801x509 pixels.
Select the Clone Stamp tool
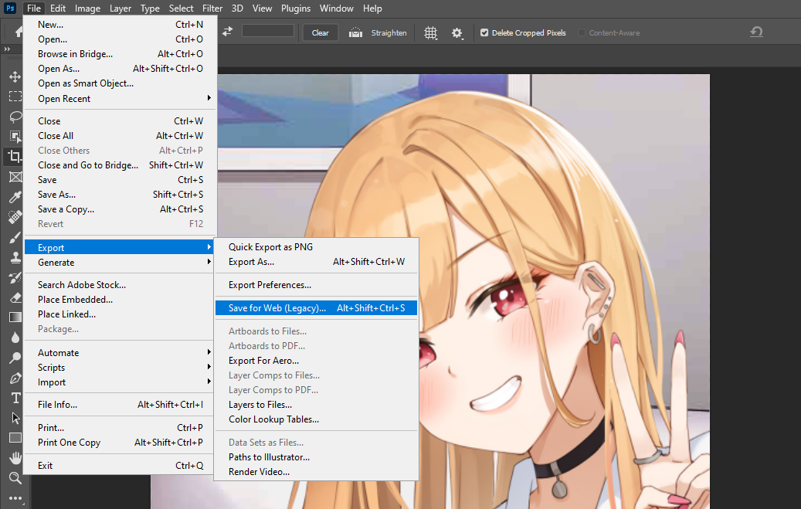[x=15, y=257]
